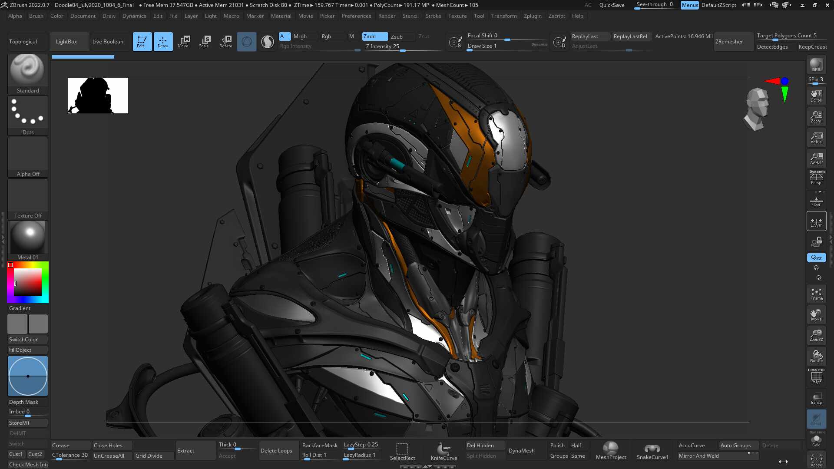This screenshot has height=469, width=834.
Task: Enable Live Boolean mode
Action: click(108, 42)
